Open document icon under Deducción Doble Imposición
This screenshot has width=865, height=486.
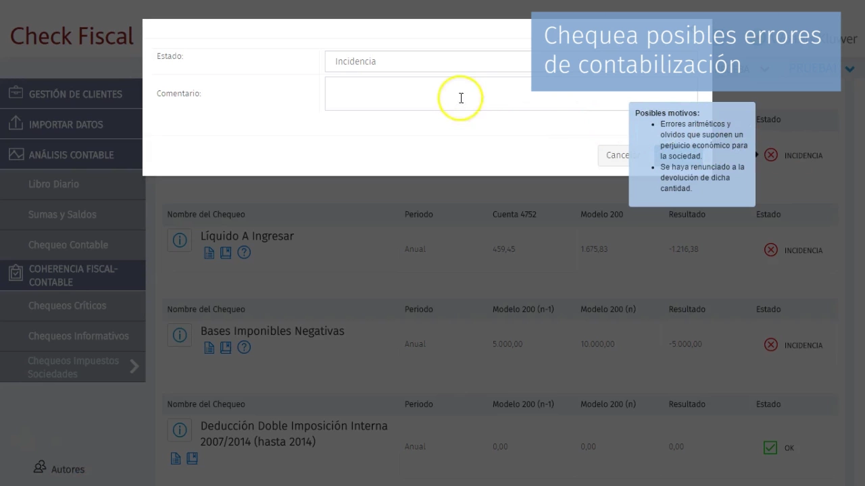pyautogui.click(x=176, y=458)
